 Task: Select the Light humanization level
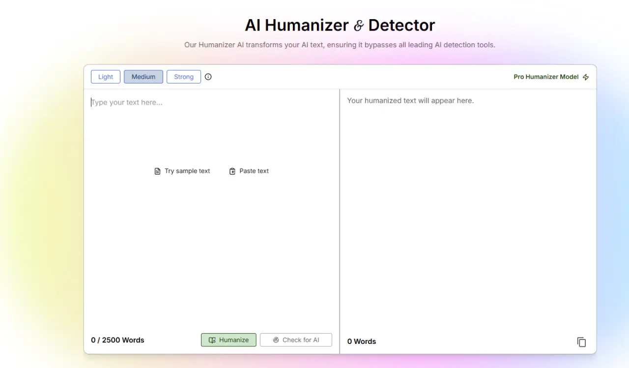pos(106,77)
